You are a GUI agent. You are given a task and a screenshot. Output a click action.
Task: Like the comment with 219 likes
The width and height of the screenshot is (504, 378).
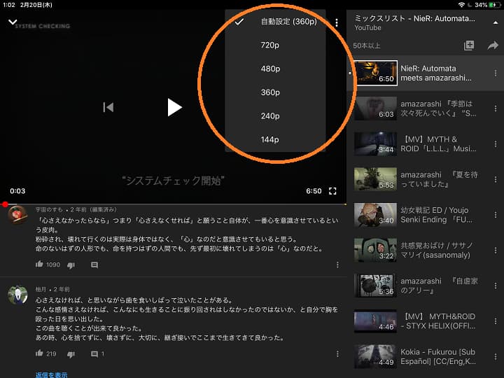tap(39, 353)
